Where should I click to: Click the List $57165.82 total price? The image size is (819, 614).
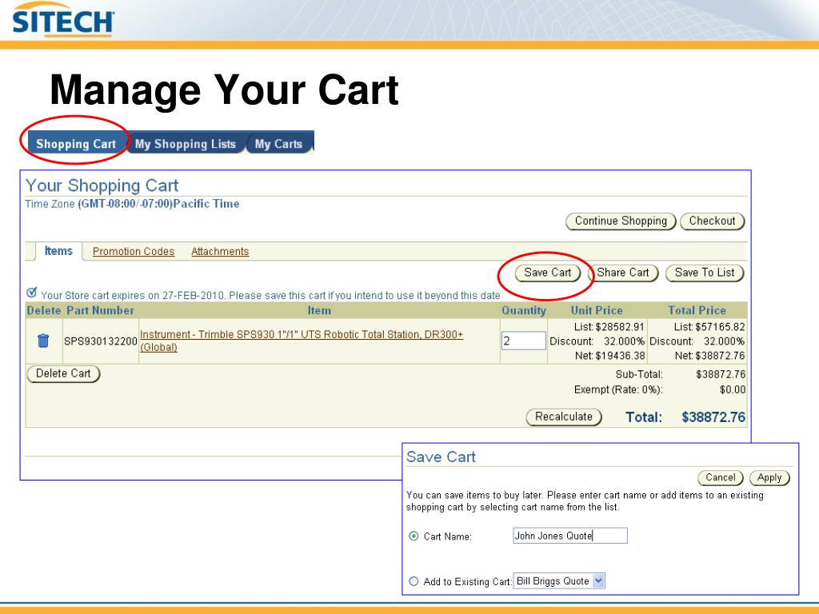[x=709, y=327]
